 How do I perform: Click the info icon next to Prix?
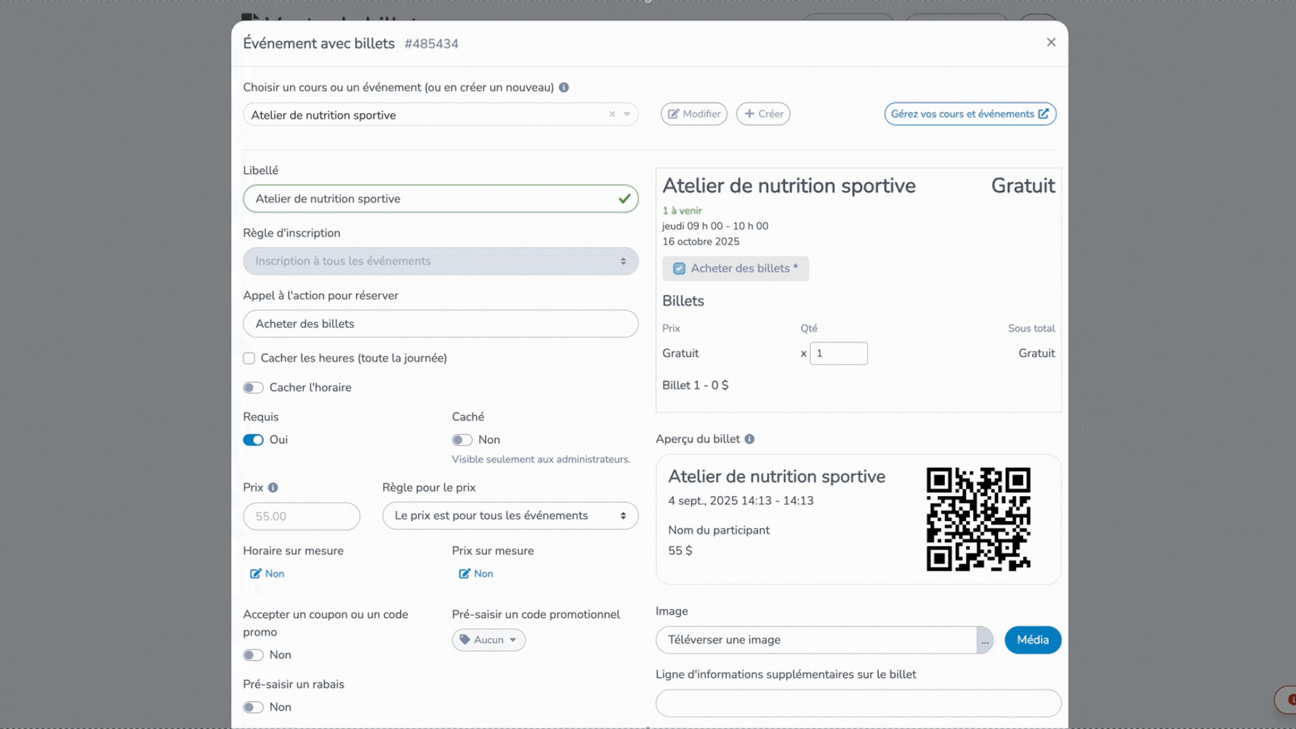273,488
